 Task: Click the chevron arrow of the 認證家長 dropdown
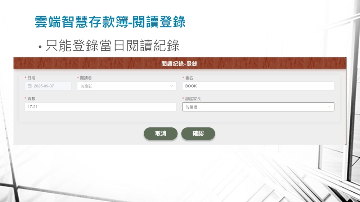329,107
